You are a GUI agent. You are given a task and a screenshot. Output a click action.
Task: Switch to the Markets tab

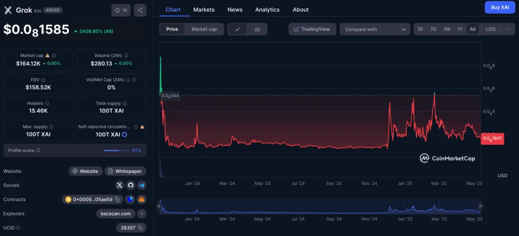pos(204,10)
